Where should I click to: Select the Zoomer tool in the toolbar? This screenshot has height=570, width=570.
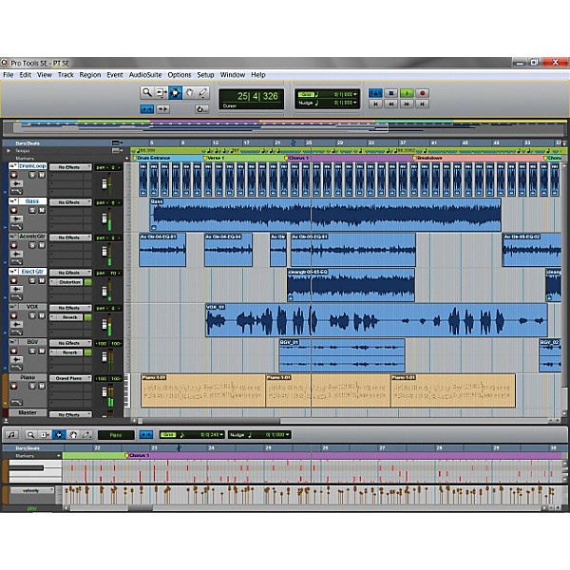pyautogui.click(x=147, y=93)
